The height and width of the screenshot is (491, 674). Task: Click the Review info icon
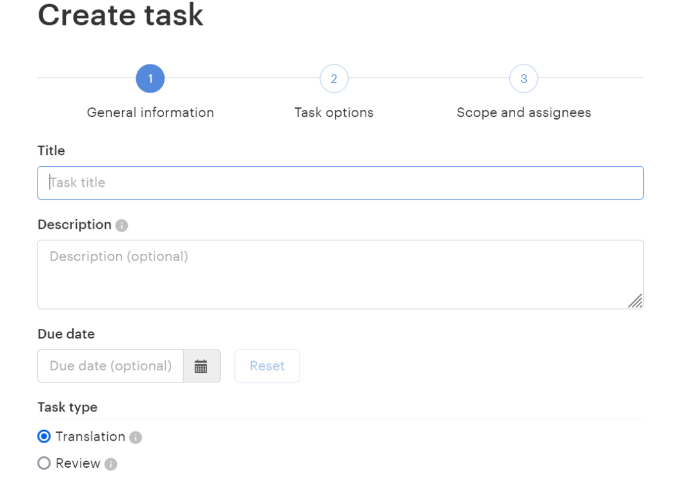111,464
